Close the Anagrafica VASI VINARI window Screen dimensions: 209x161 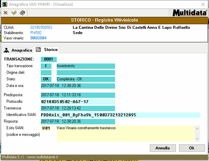click(x=203, y=4)
